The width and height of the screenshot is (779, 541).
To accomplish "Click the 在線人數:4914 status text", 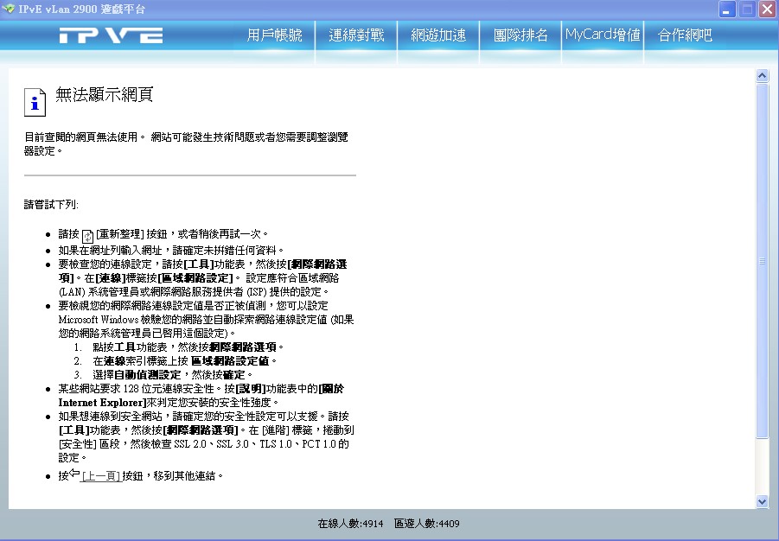I will pyautogui.click(x=350, y=523).
